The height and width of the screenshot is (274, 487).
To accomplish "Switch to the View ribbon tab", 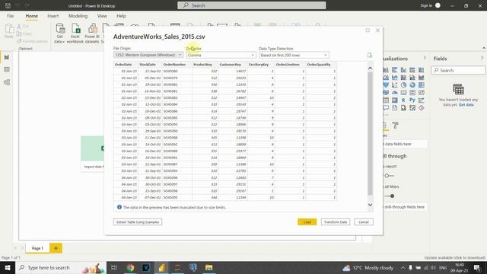I will pyautogui.click(x=102, y=16).
